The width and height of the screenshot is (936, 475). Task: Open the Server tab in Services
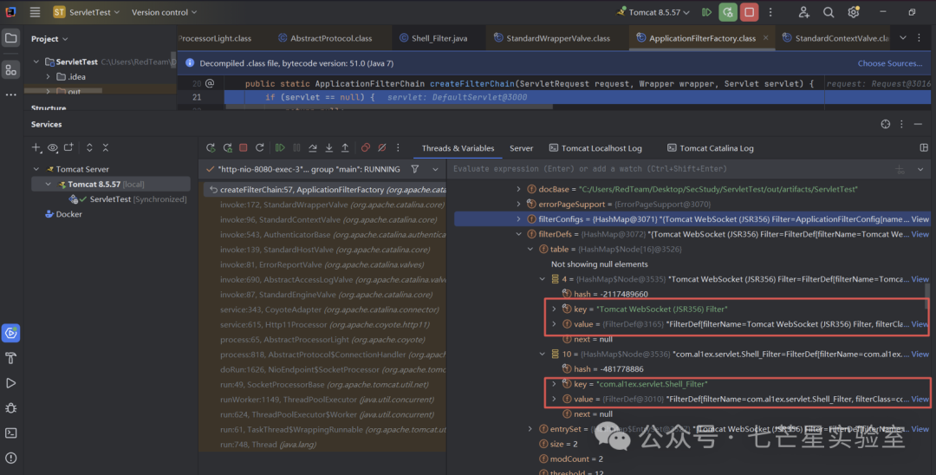tap(521, 148)
